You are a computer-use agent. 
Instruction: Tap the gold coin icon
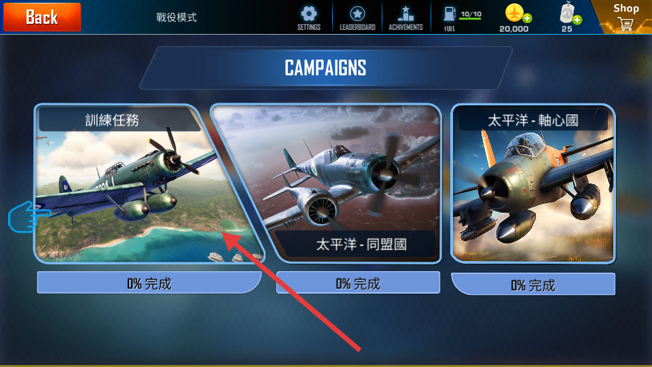514,13
